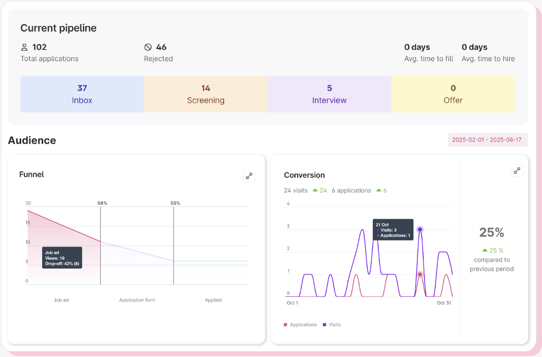The width and height of the screenshot is (542, 357).
Task: Click the rejected icon beside 46
Action: click(x=148, y=47)
